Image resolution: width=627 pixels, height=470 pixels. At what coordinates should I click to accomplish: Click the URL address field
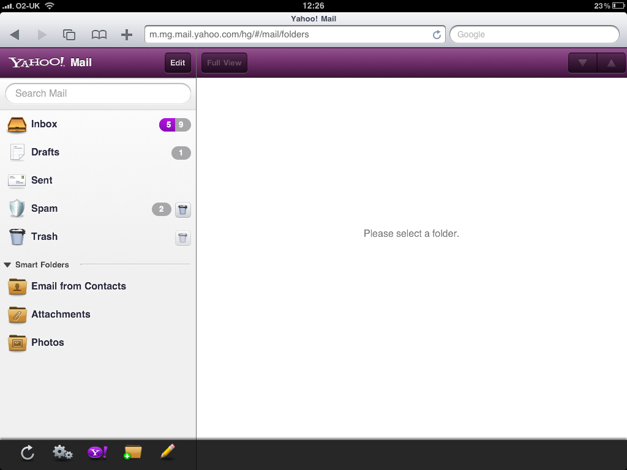pyautogui.click(x=295, y=34)
